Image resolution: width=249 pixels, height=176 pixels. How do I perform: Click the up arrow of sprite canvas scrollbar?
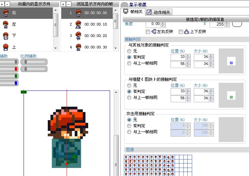[116, 92]
